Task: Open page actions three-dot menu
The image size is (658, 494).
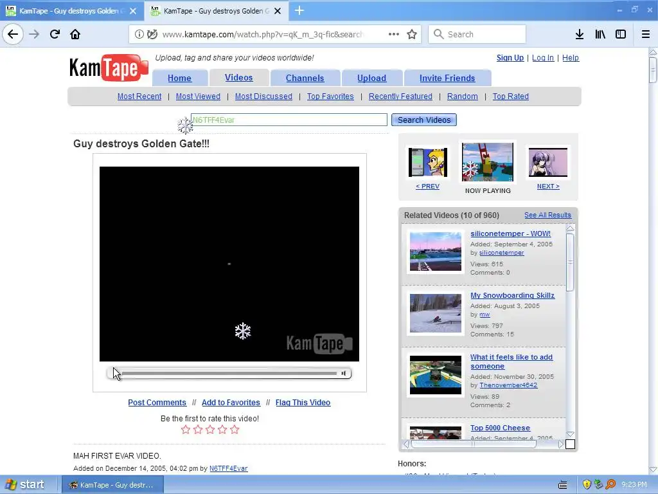Action: [394, 34]
